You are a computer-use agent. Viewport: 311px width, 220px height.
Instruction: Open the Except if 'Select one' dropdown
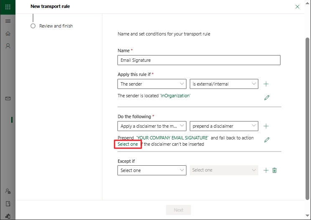point(152,170)
